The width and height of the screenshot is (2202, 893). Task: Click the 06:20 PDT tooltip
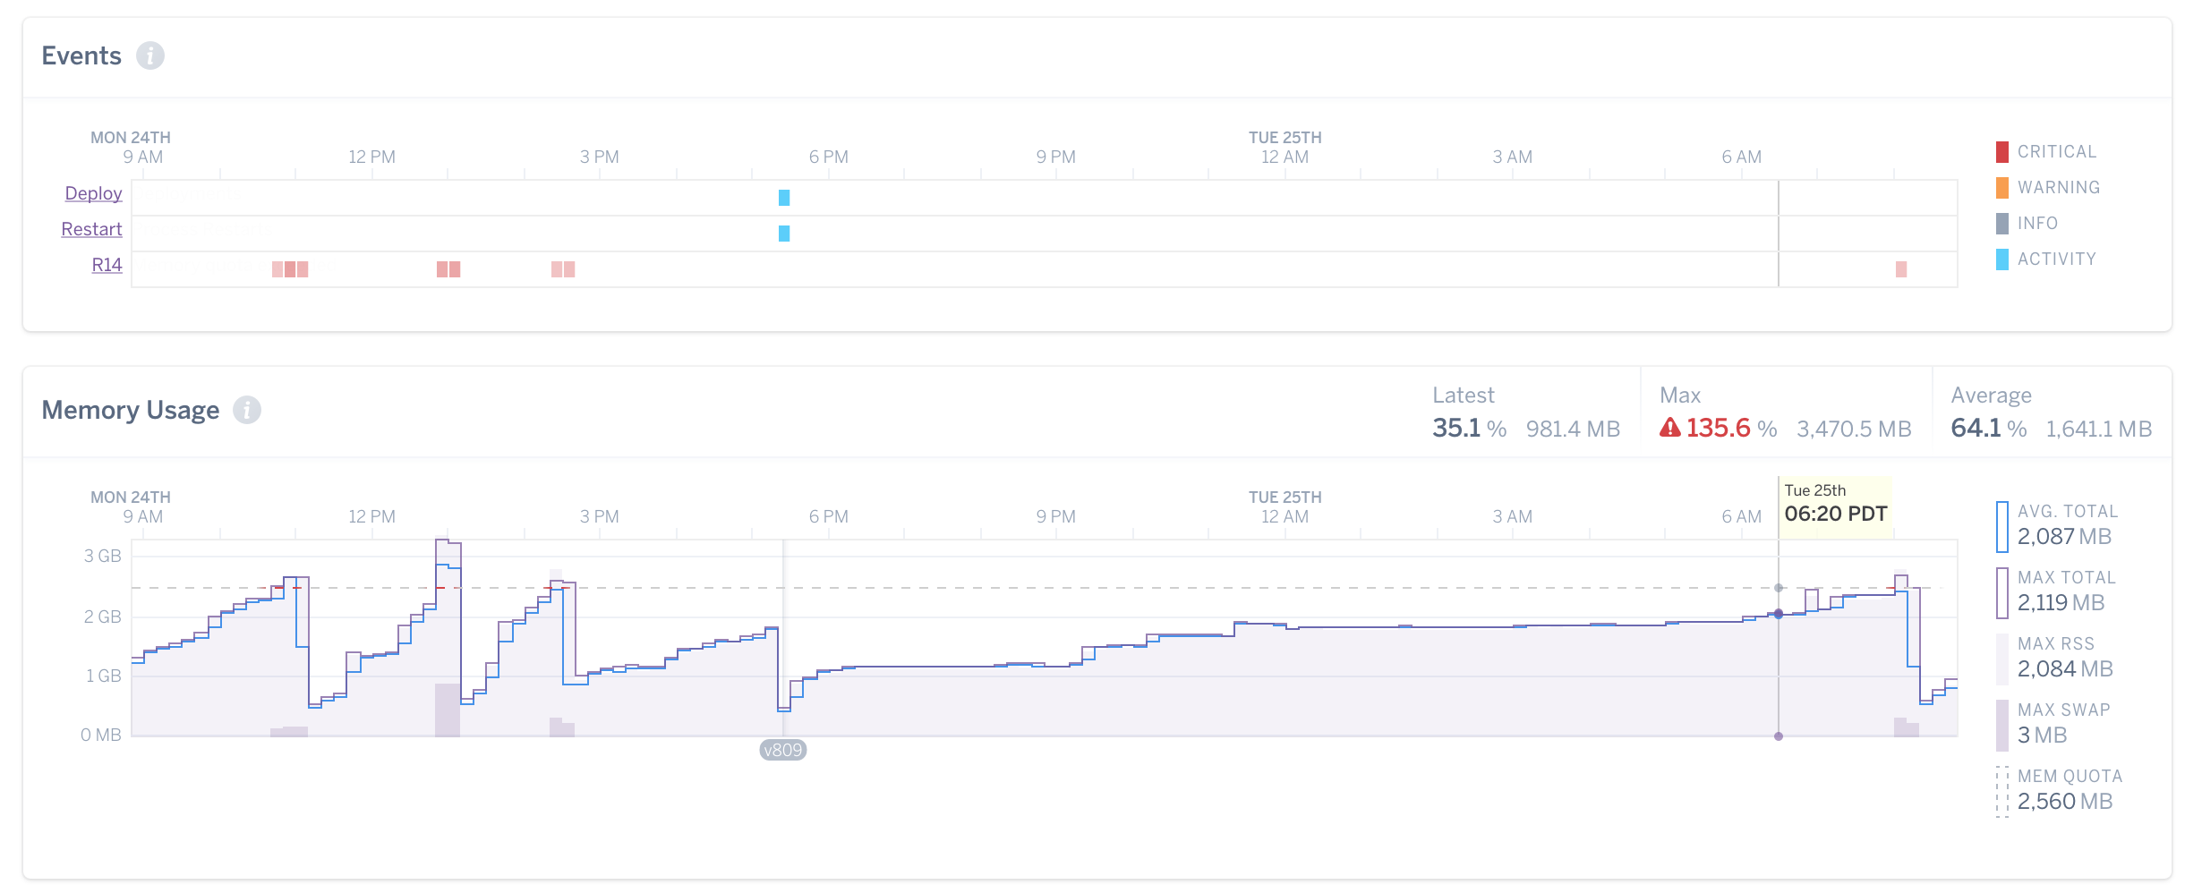point(1835,506)
